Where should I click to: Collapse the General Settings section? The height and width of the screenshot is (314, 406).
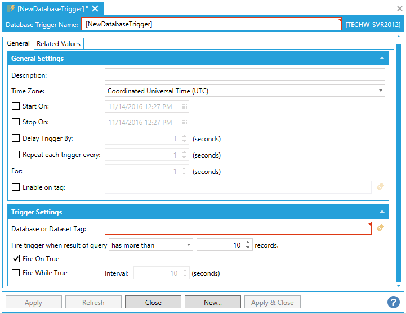[x=382, y=59]
